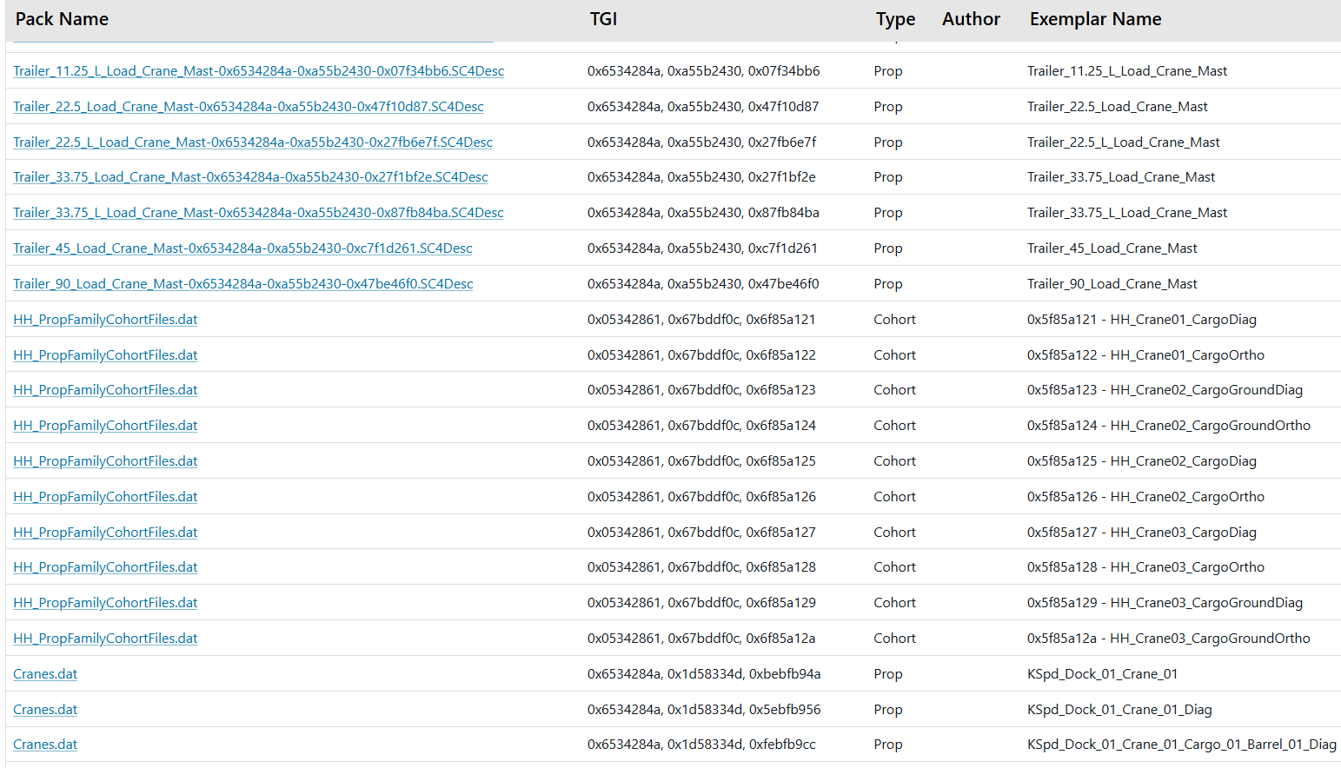
Task: Open HH_PropFamilyCohortFiles.dat link in HH_Crane02_CargoGroundOrtho row
Action: click(105, 426)
